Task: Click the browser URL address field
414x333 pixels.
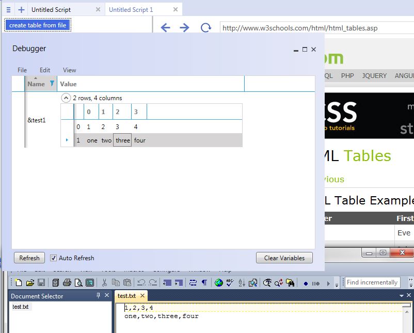Action: pos(316,28)
